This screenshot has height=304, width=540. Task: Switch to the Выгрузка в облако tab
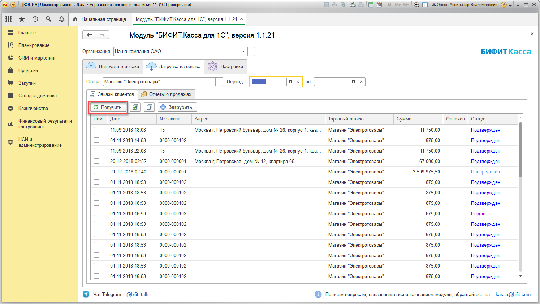pyautogui.click(x=113, y=67)
